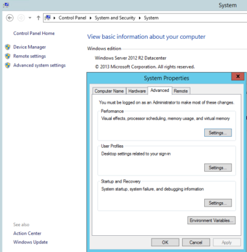
Task: Open Advanced system settings link
Action: pos(40,65)
